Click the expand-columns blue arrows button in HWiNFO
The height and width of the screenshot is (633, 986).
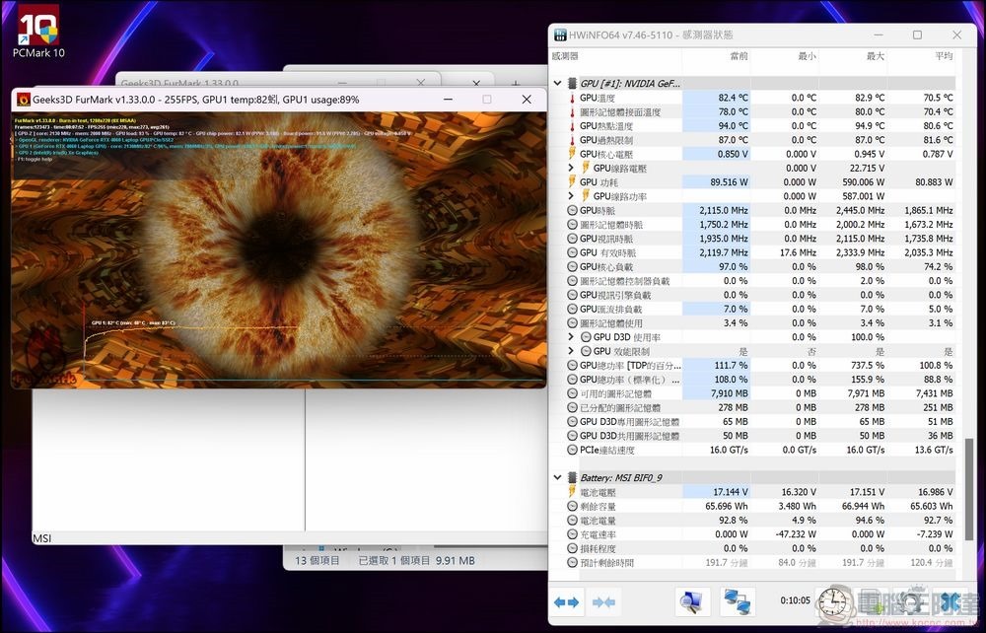(567, 601)
